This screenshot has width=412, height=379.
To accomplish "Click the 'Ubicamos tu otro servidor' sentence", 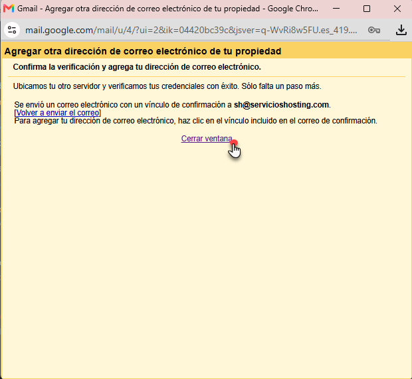I will point(167,86).
